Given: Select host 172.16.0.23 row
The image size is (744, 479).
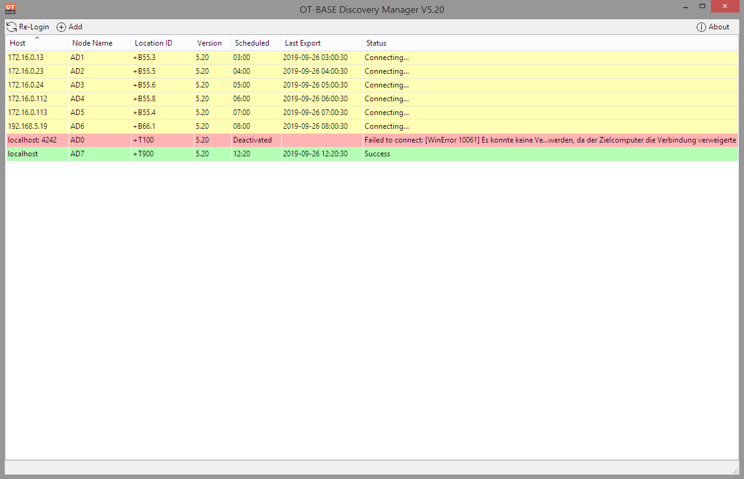Looking at the screenshot, I should [372, 71].
